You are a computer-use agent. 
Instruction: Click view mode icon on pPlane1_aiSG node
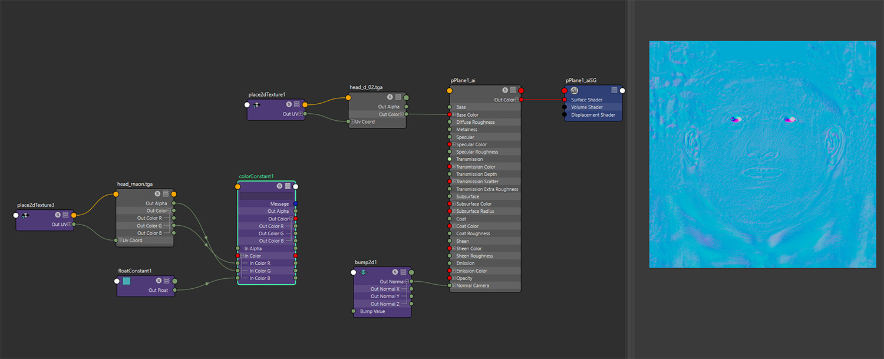pyautogui.click(x=614, y=90)
